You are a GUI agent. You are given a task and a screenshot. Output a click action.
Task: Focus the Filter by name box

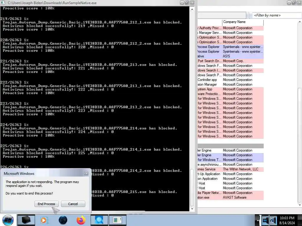[x=277, y=15]
